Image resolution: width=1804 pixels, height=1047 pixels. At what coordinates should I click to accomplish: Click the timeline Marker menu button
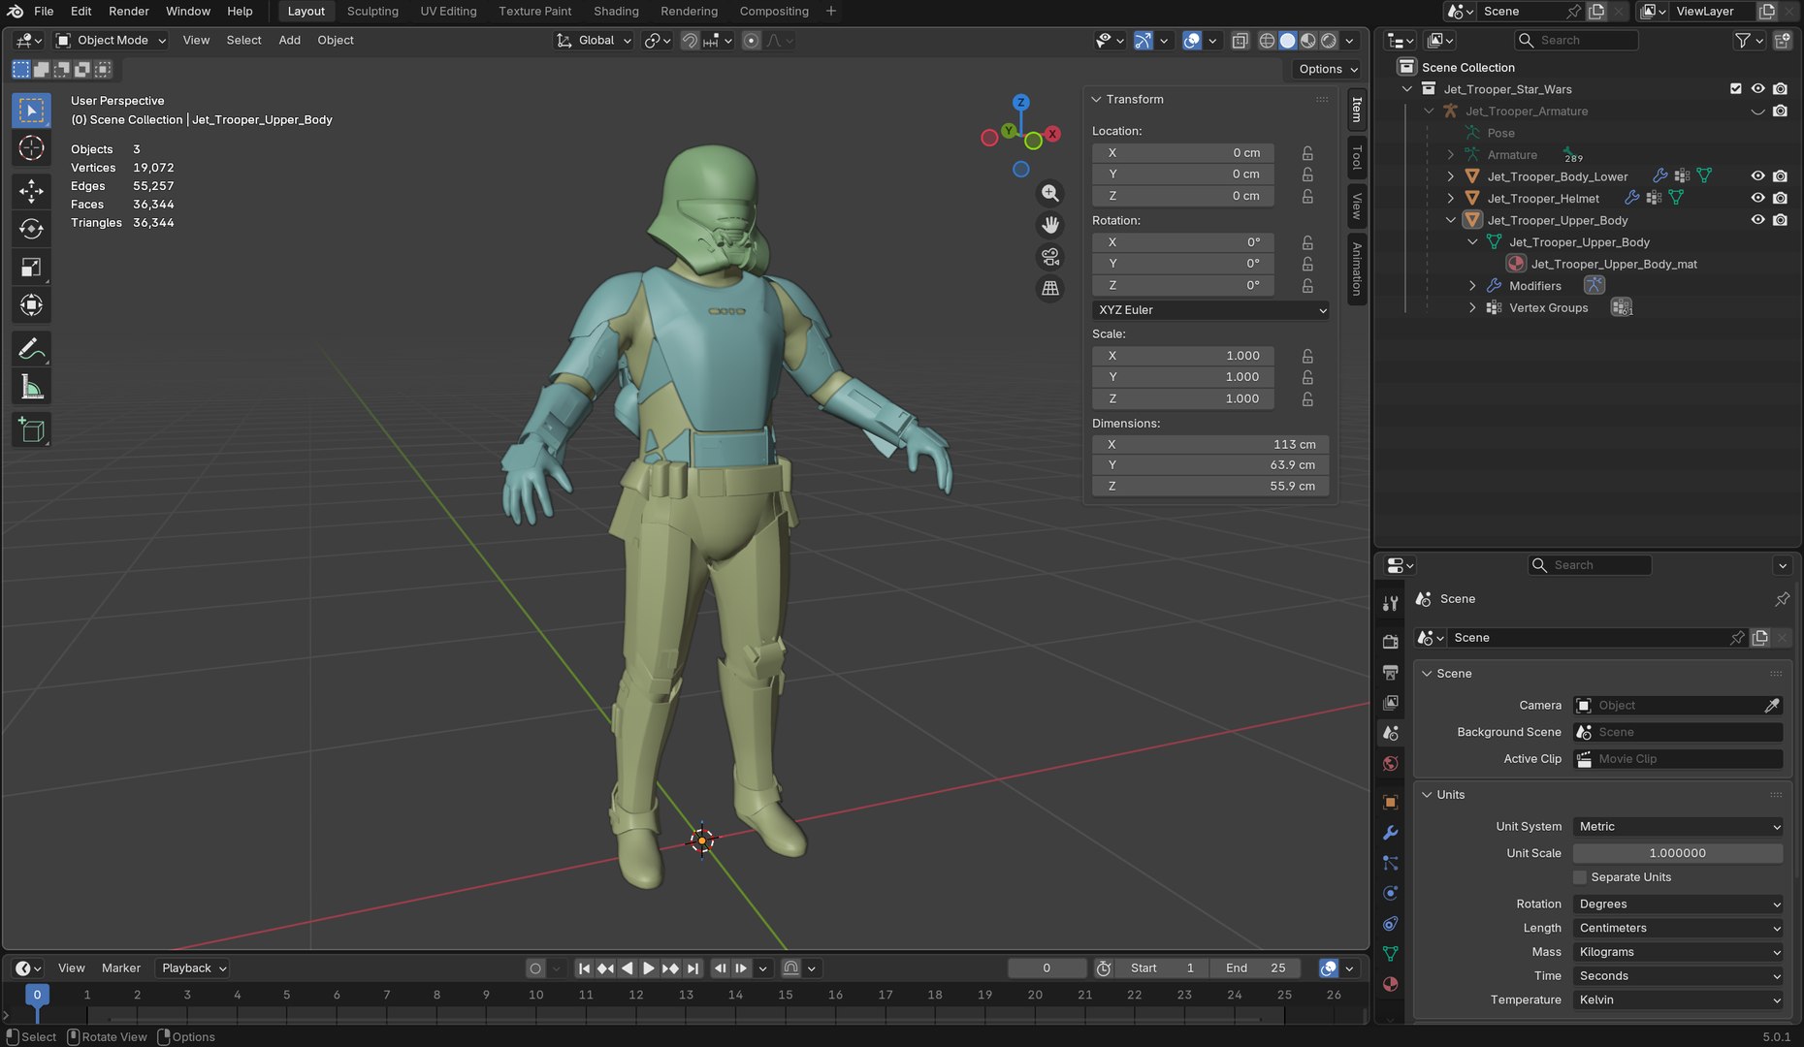(x=121, y=968)
